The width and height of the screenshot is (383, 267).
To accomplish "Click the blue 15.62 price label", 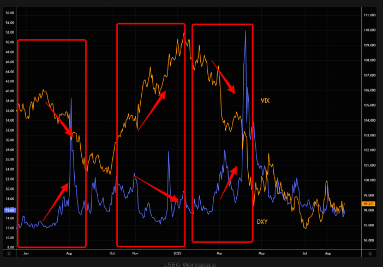I will 9,210.
